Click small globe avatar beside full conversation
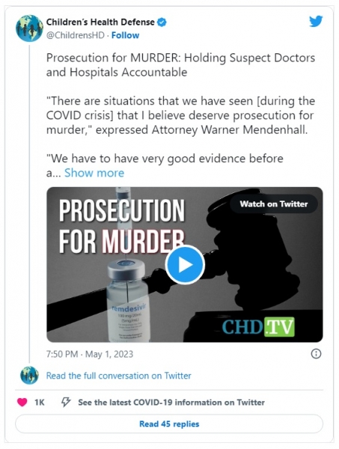 tap(29, 375)
